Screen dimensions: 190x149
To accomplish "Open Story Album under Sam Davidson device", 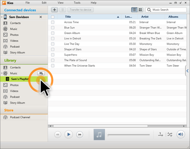I will [18, 53].
